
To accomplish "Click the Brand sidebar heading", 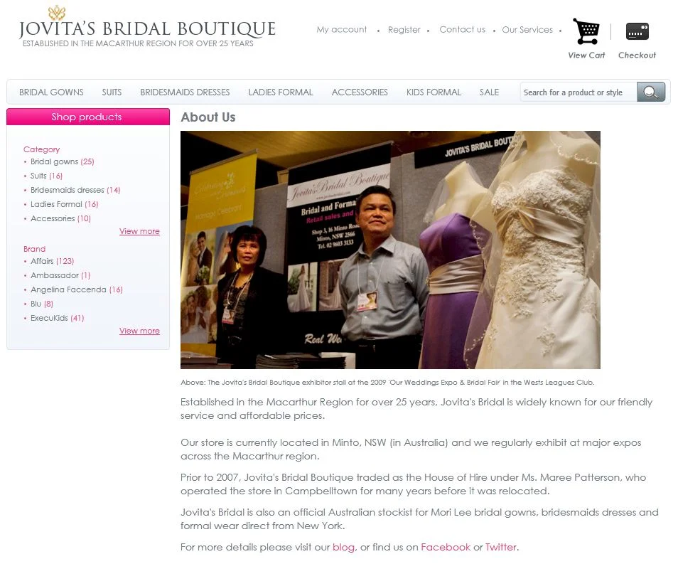I will pos(34,249).
